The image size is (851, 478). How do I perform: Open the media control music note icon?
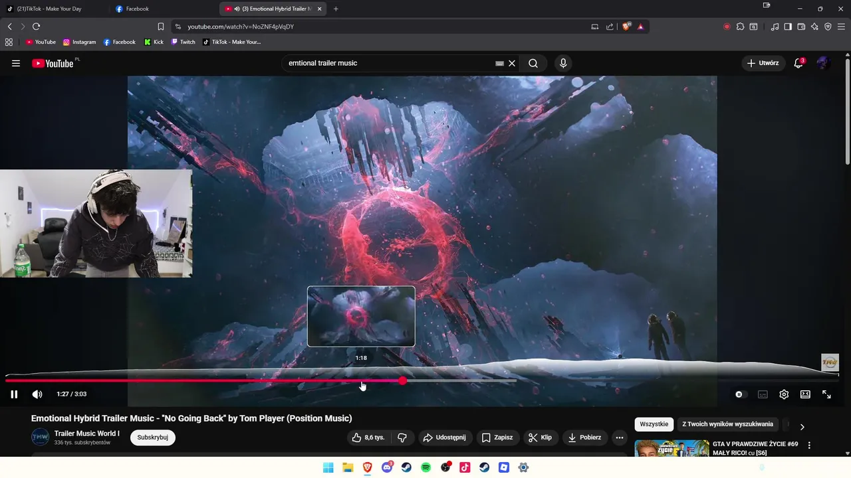click(775, 27)
